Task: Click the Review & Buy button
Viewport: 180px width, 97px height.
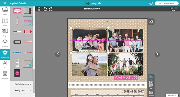Action: point(166,3)
